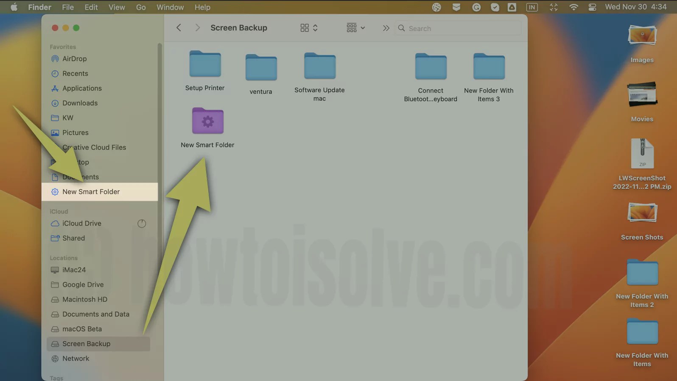Open the ventura folder
Screen dimensions: 677x381
pos(261,67)
